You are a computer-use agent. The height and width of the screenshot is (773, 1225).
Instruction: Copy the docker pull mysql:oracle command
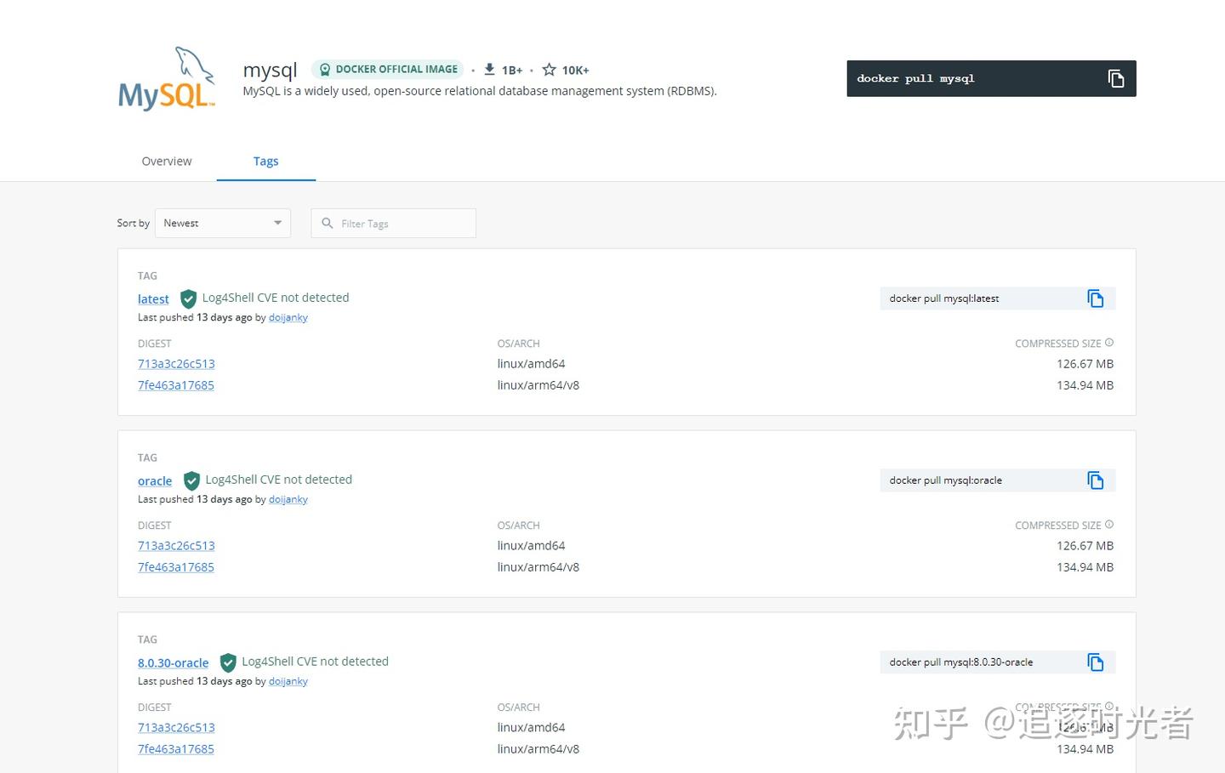(x=1095, y=480)
